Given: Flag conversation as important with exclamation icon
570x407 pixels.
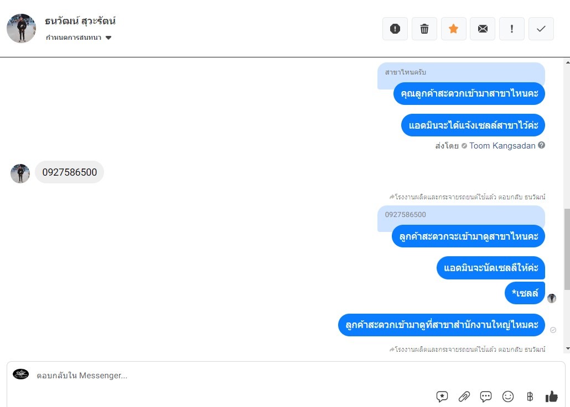Looking at the screenshot, I should point(512,29).
